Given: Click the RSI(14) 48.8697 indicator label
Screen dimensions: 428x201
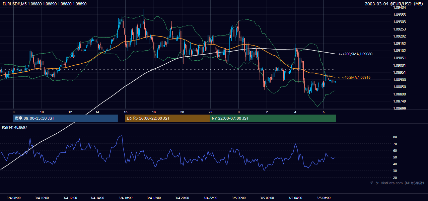Looking at the screenshot, I should tap(15, 127).
